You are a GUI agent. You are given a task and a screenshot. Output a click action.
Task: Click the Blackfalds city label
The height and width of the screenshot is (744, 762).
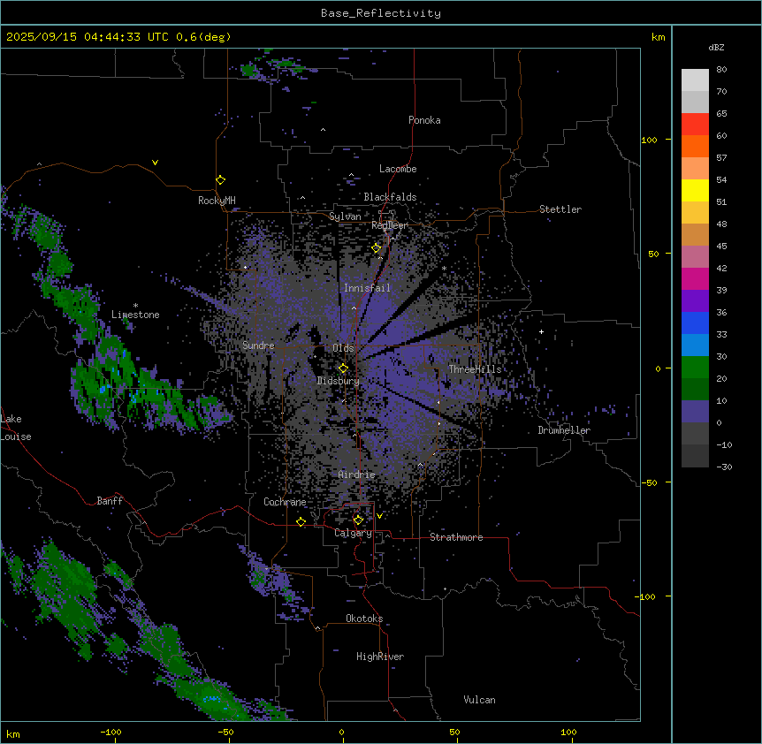click(x=390, y=197)
